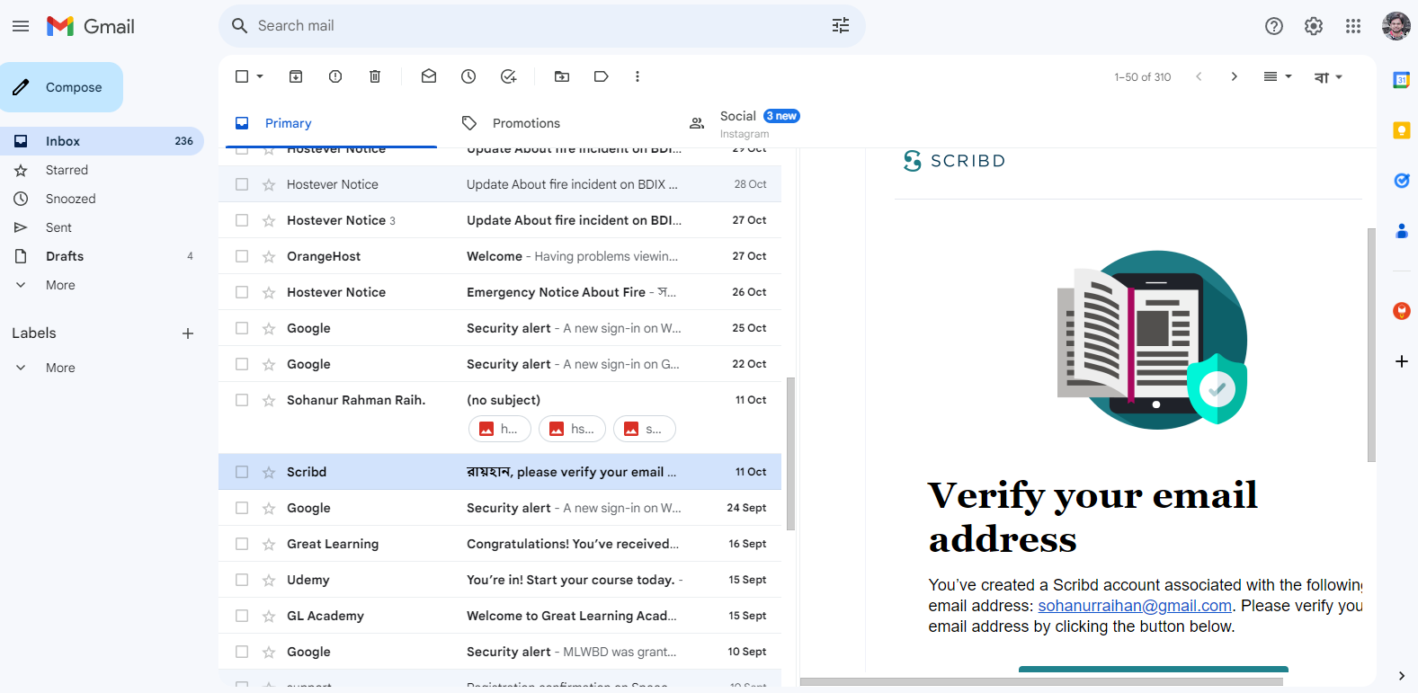
Task: Open Gmail settings gear
Action: point(1314,26)
